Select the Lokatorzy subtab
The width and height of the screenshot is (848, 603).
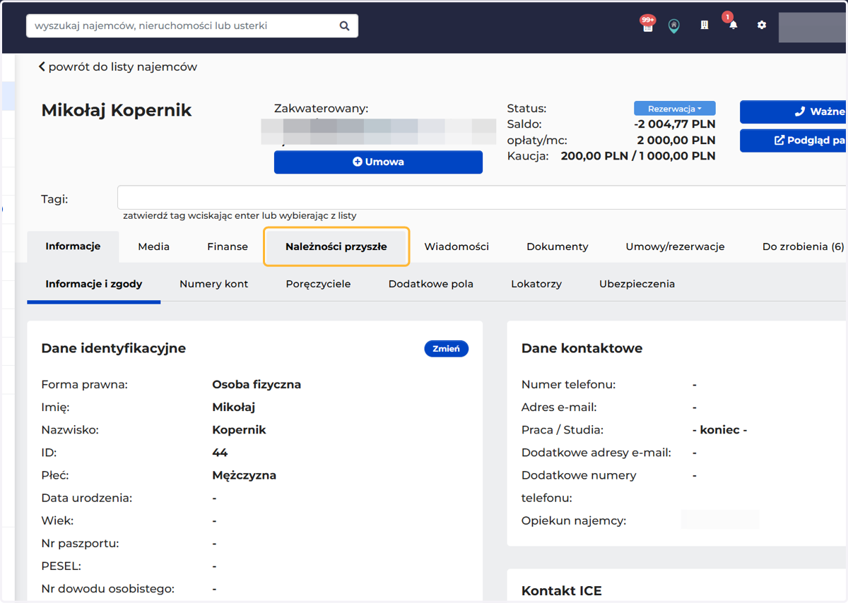(536, 284)
